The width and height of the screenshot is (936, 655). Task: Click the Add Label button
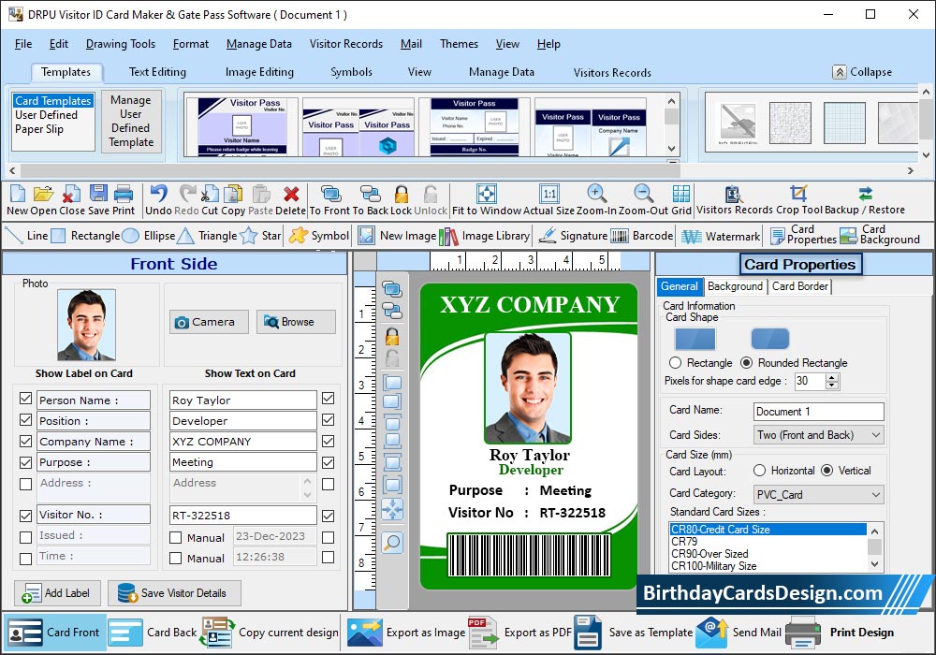click(57, 593)
